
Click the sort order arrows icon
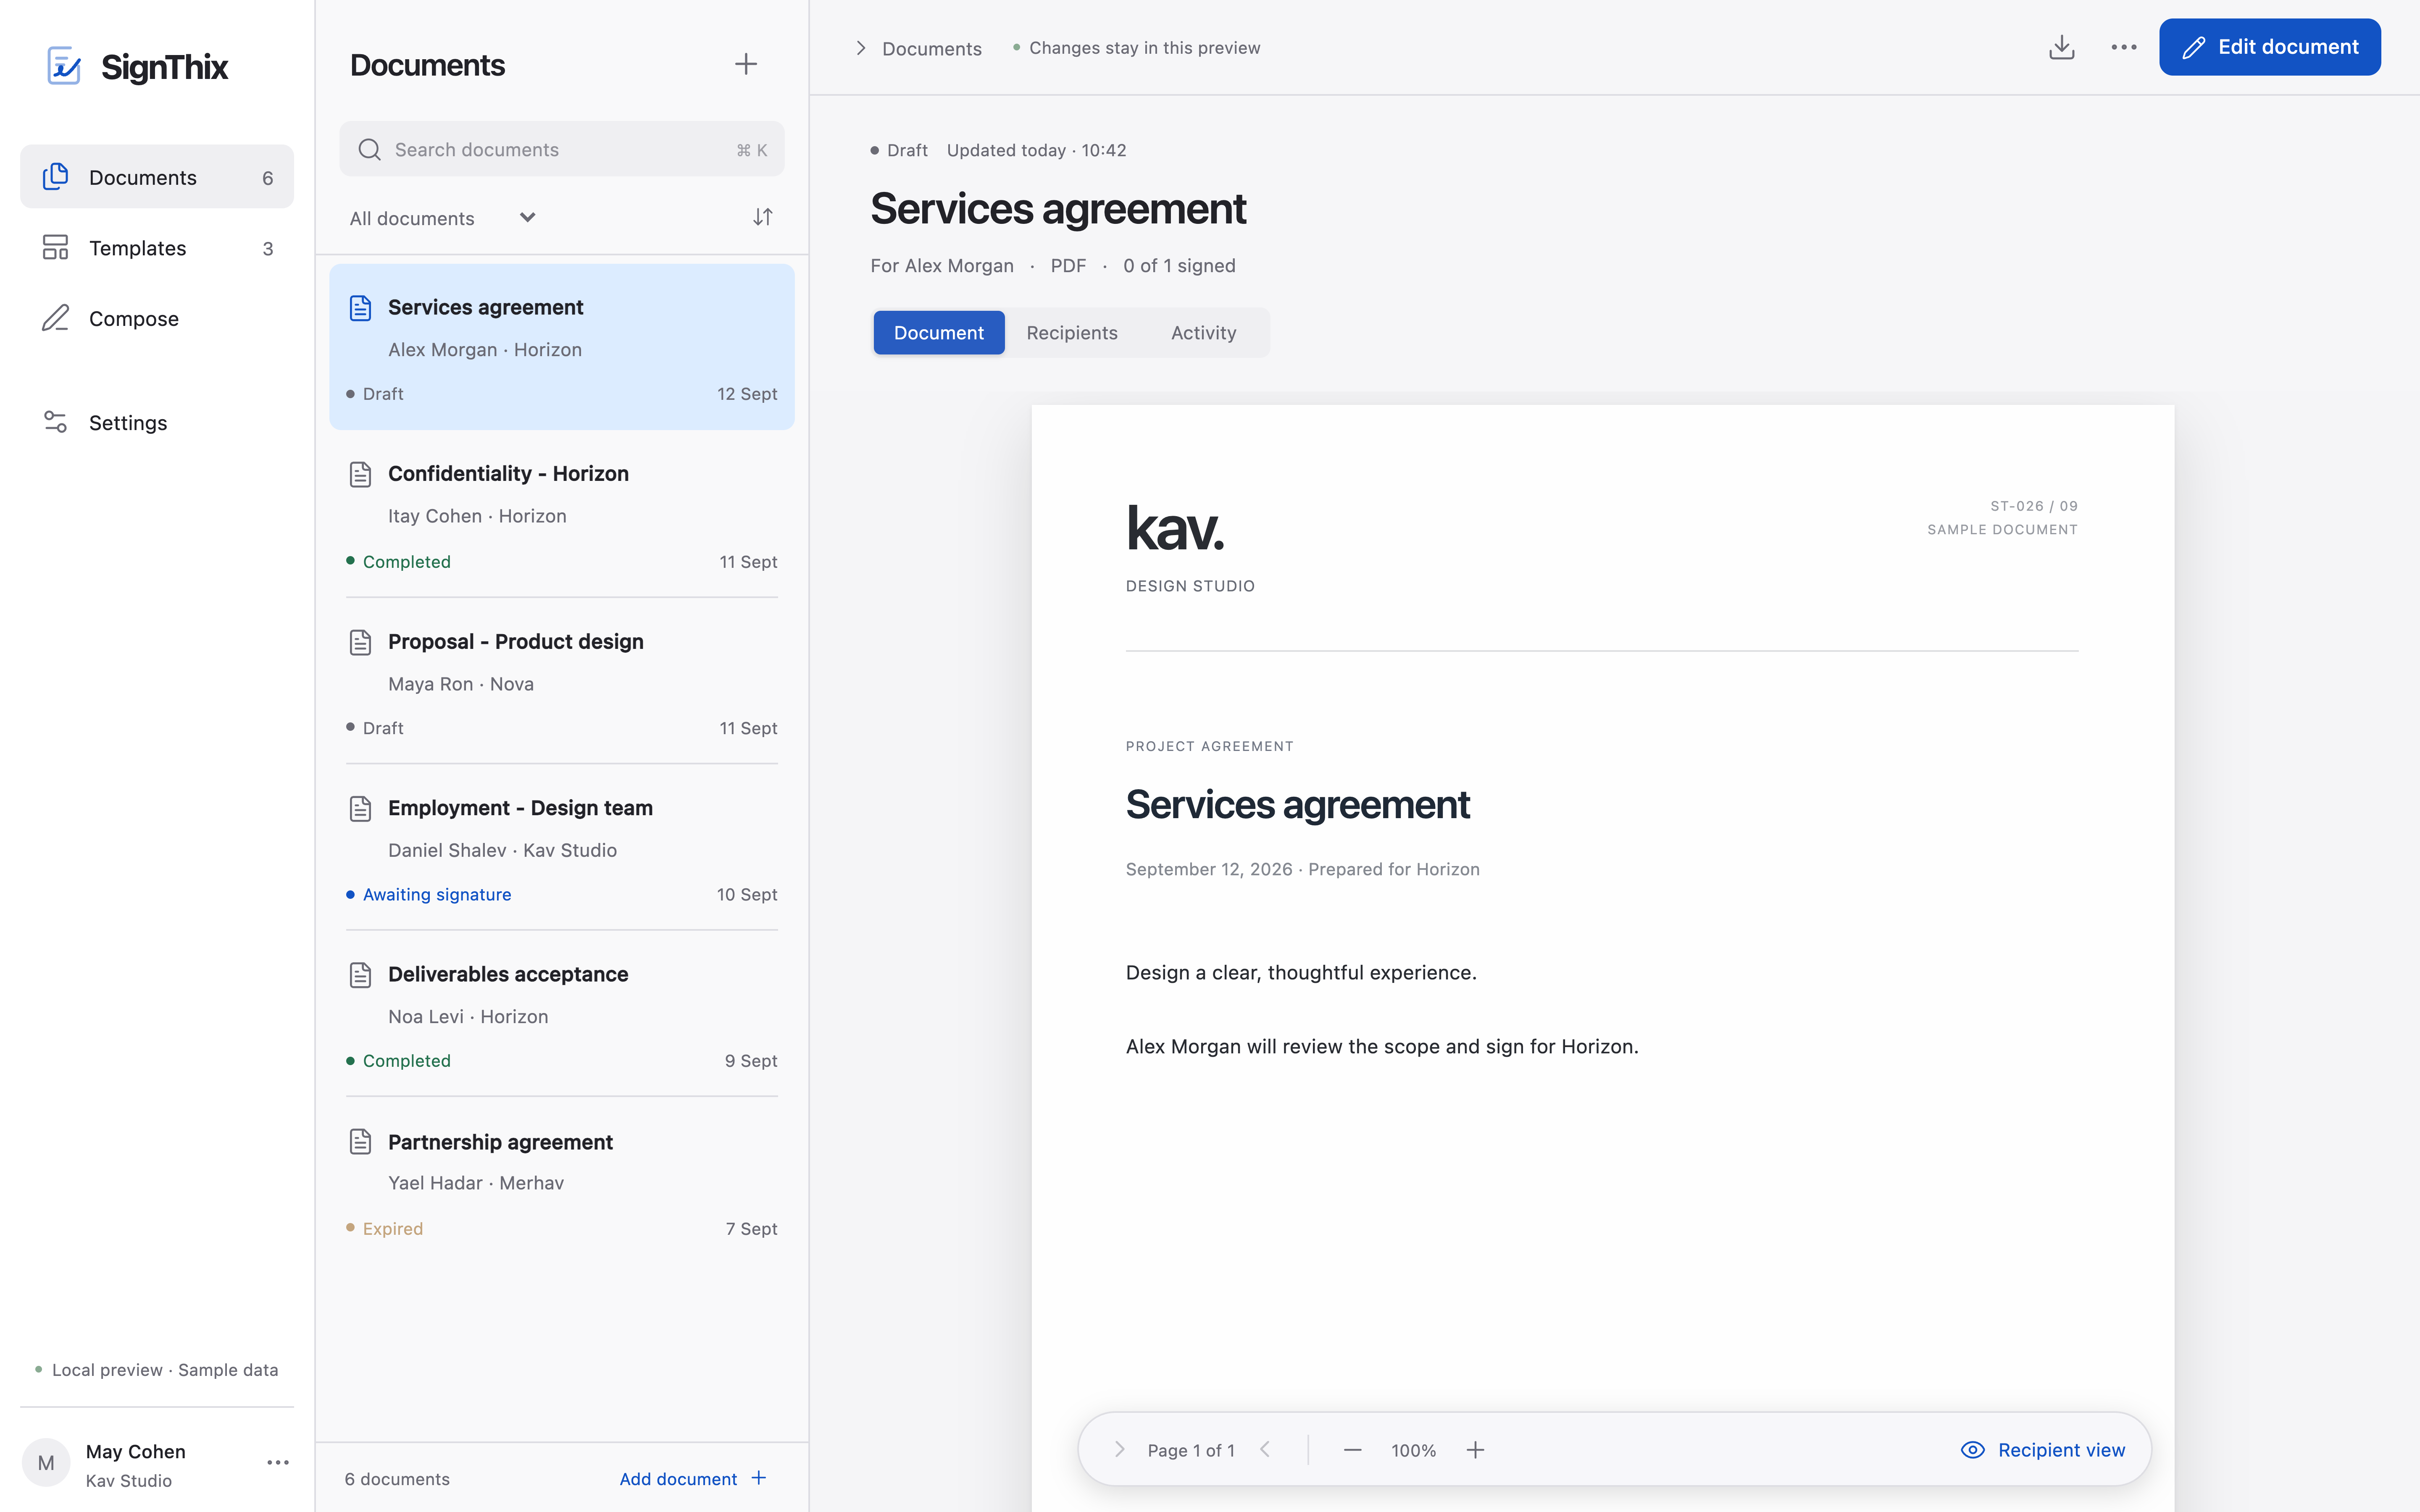[763, 217]
